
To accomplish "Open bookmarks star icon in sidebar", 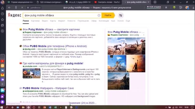I will tap(2, 19).
